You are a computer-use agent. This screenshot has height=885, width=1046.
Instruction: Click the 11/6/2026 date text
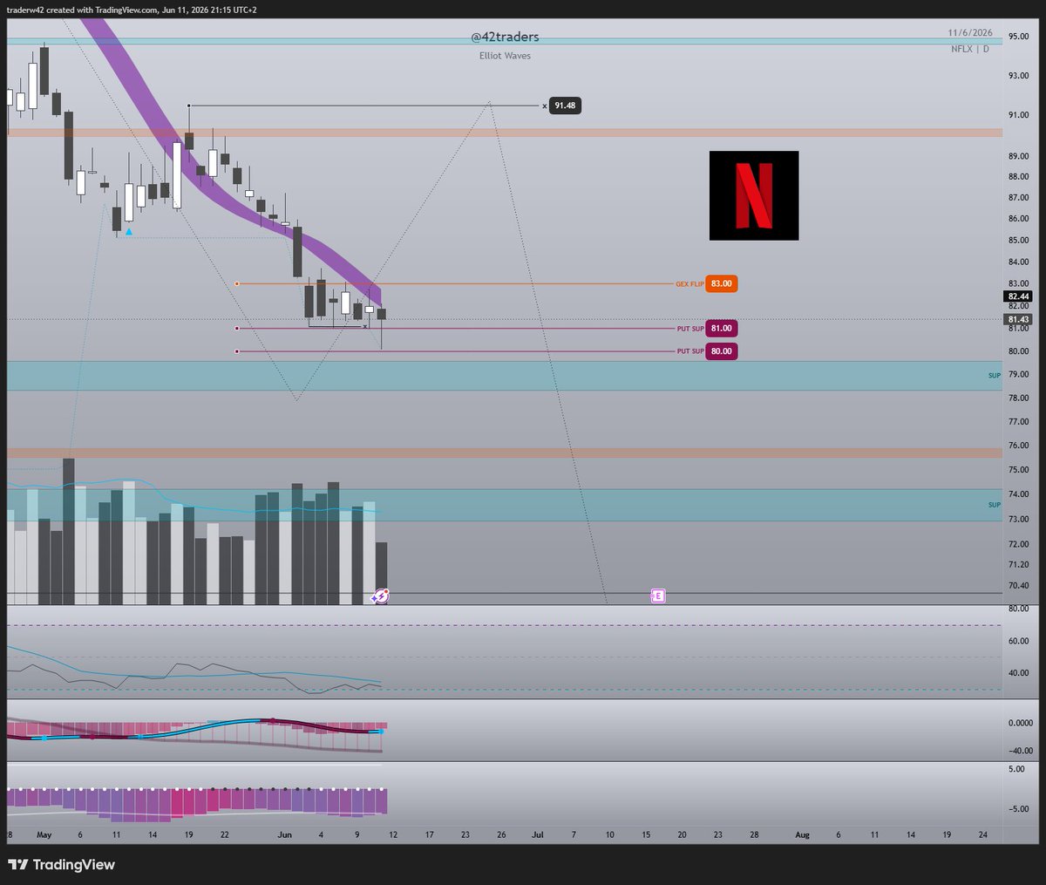click(x=970, y=33)
